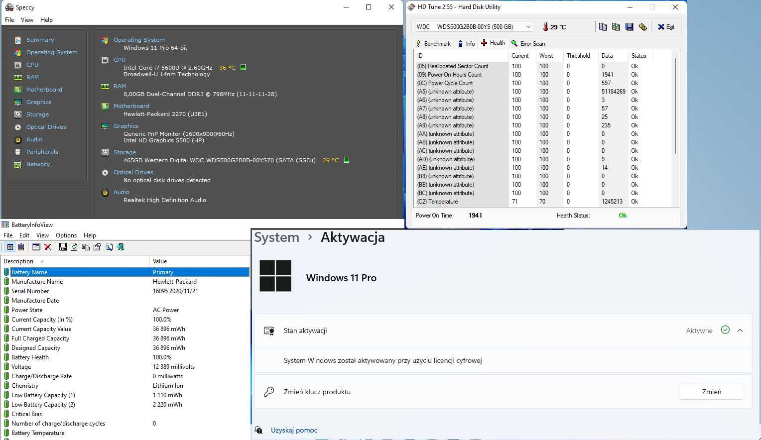Click the Uzyskaj pomoc link

(294, 430)
